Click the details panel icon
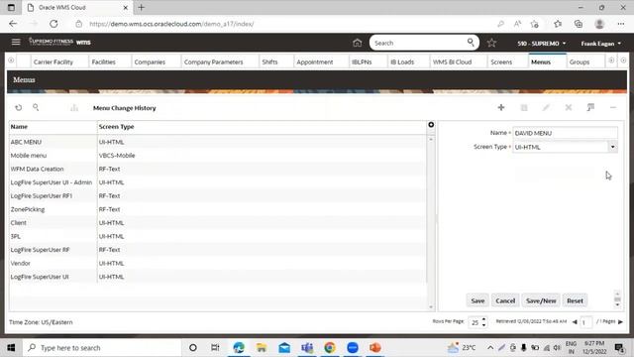Viewport: 634px width, 357px height. click(590, 107)
